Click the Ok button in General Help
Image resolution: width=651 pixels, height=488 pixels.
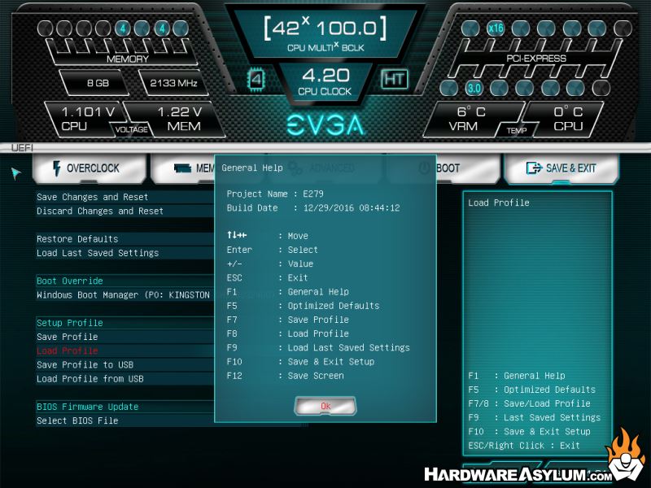coord(325,406)
